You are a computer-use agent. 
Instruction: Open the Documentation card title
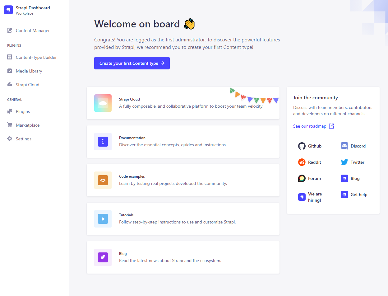[x=132, y=138]
